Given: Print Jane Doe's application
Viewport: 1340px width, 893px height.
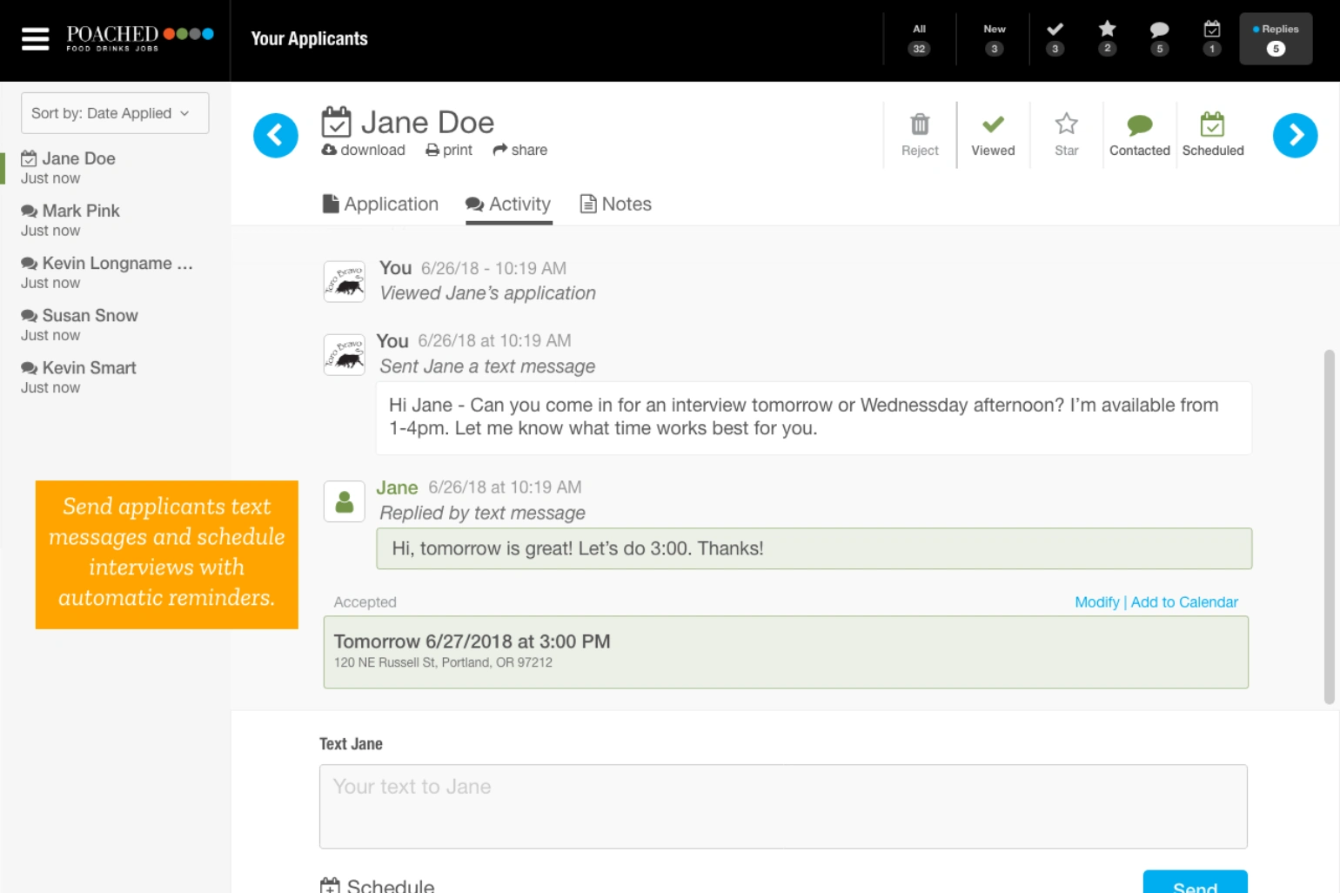Looking at the screenshot, I should 449,150.
